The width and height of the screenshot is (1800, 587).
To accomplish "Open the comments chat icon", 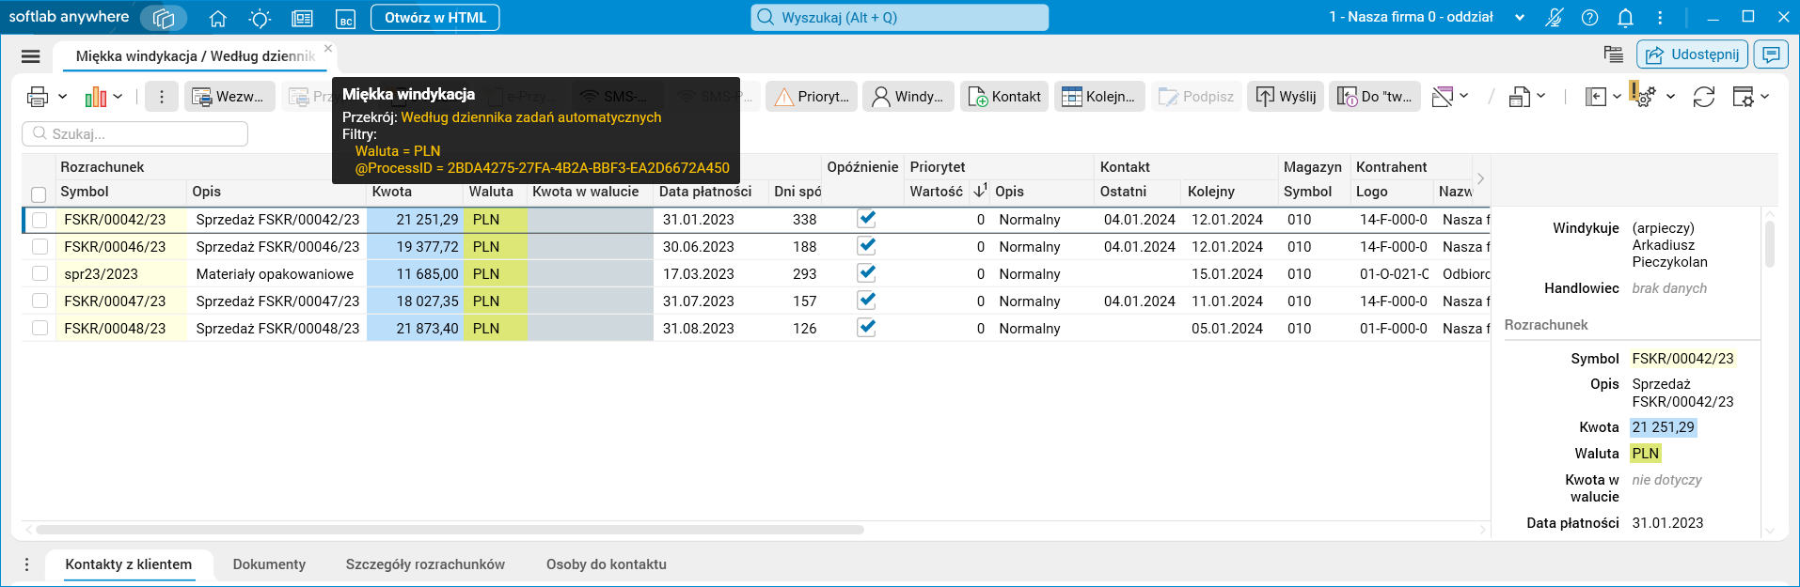I will point(1771,54).
